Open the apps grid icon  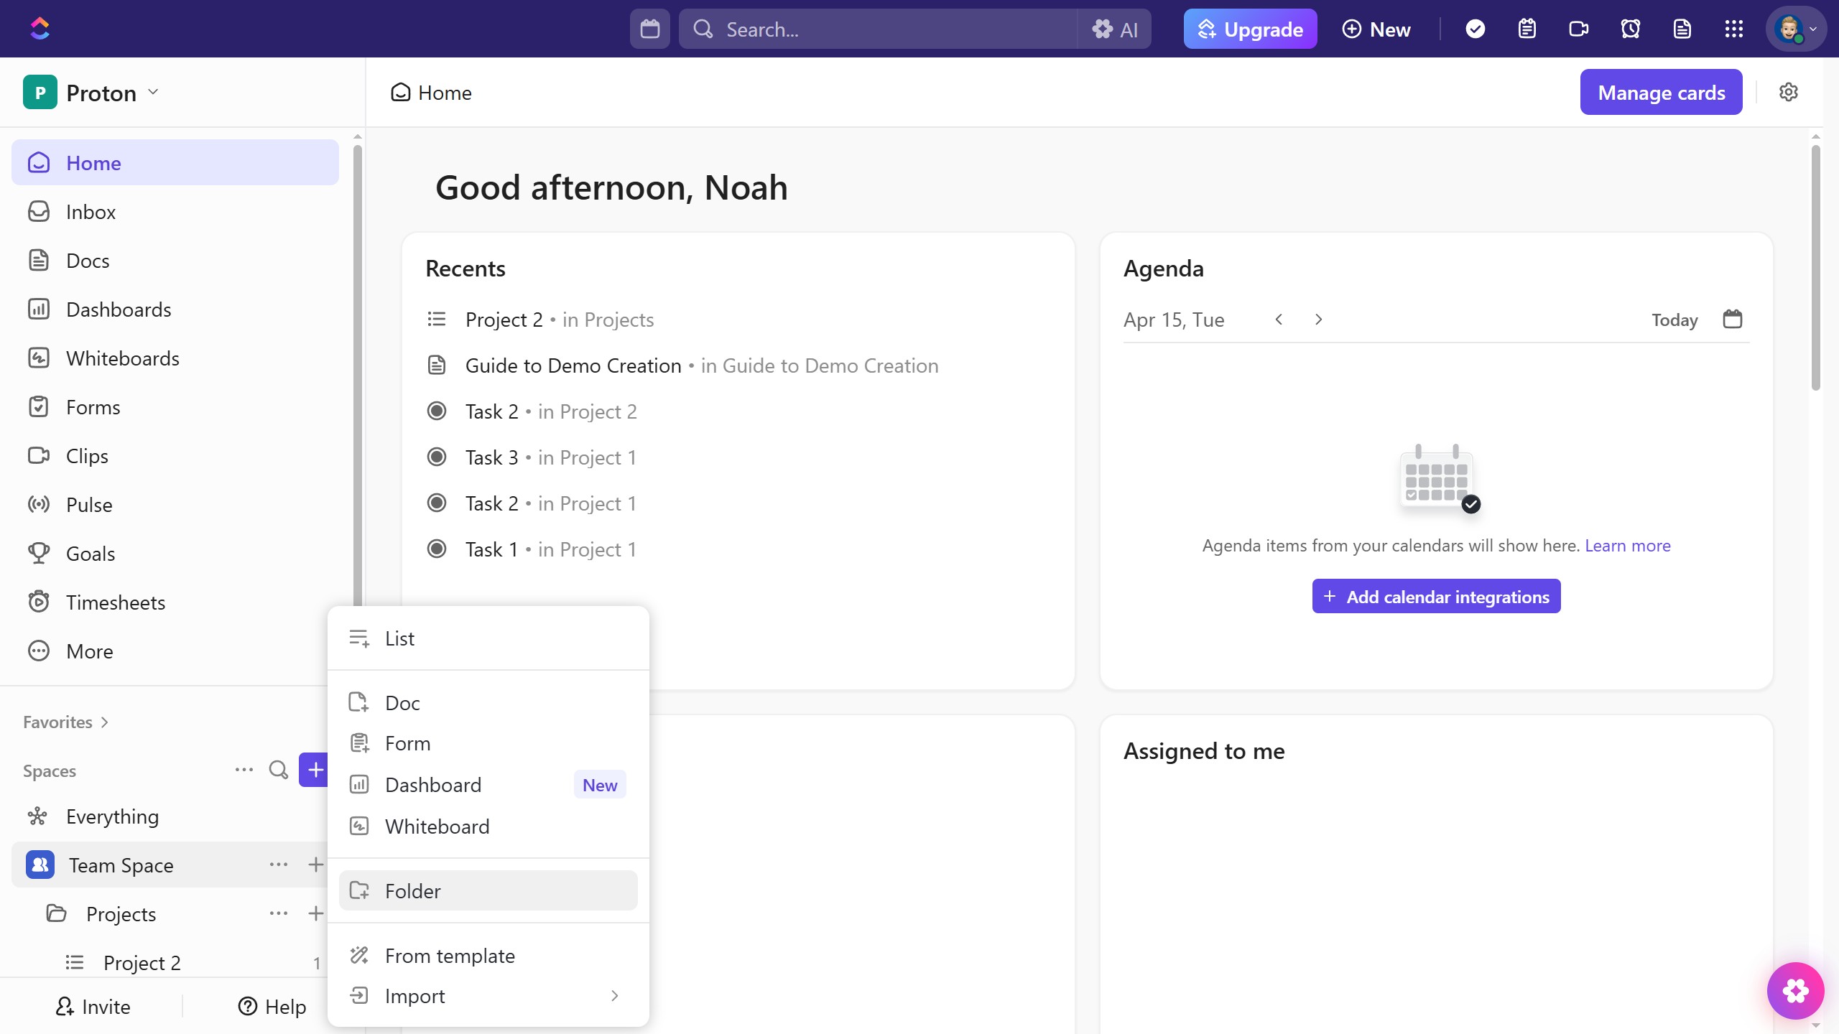(1733, 29)
